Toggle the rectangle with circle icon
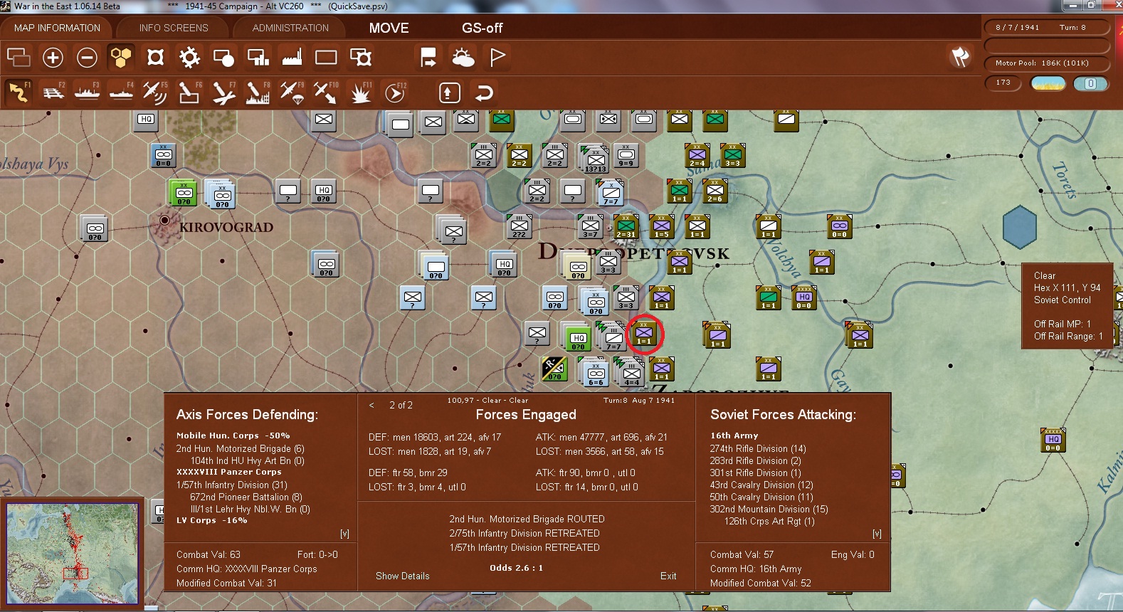The image size is (1123, 612). click(223, 57)
